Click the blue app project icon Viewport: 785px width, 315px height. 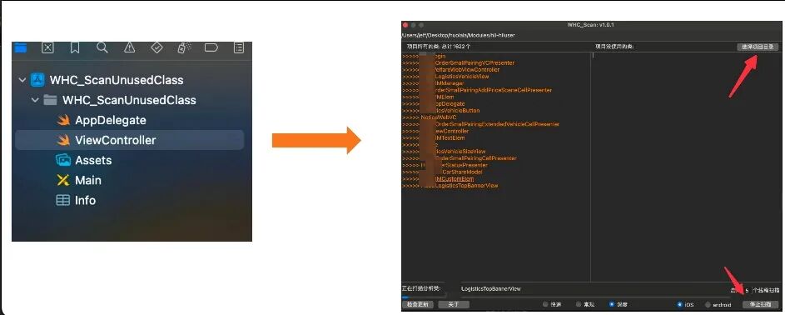(x=37, y=80)
